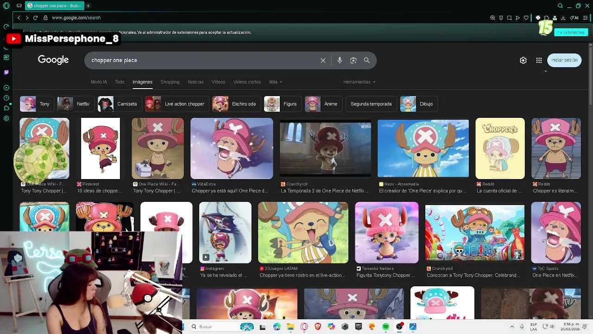Open page zoom magnifier in address bar
Viewport: 593px width, 334px height.
coord(492,18)
